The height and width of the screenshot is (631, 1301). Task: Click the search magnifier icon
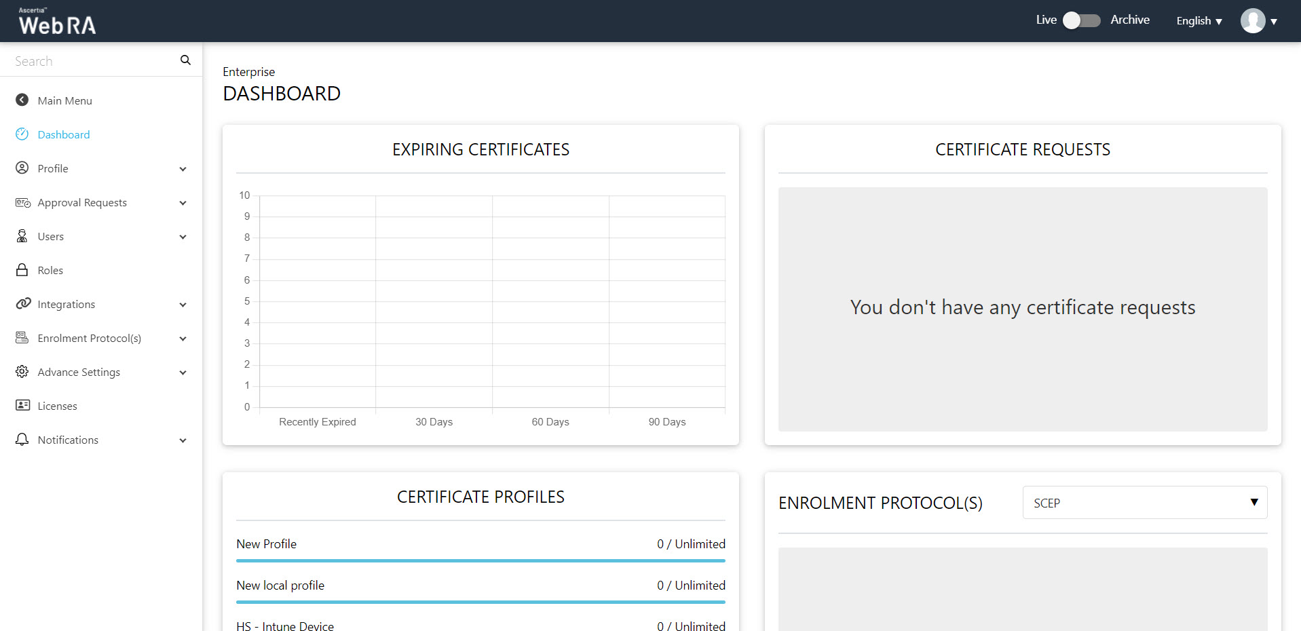click(x=185, y=60)
